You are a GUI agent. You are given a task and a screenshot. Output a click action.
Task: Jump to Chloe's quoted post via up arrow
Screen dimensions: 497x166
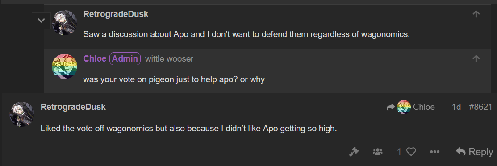pyautogui.click(x=476, y=58)
